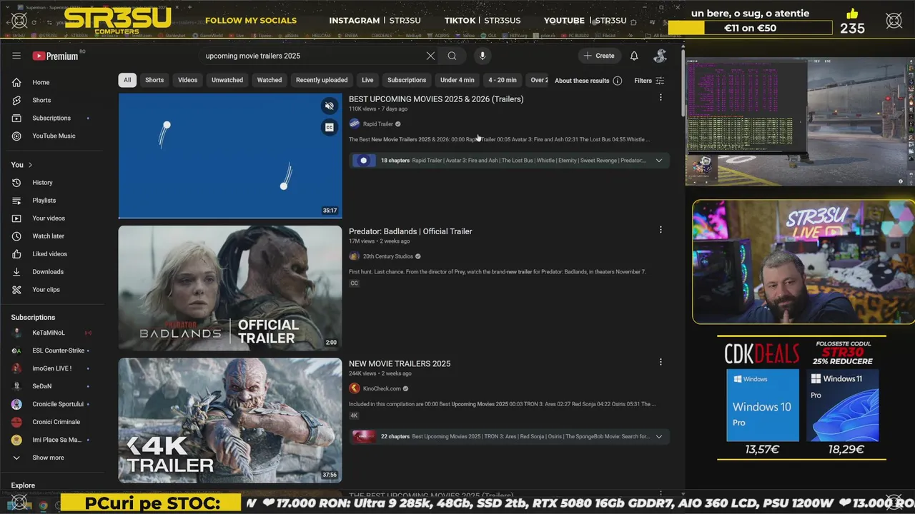Open About these results info icon
The height and width of the screenshot is (514, 915).
(x=618, y=81)
